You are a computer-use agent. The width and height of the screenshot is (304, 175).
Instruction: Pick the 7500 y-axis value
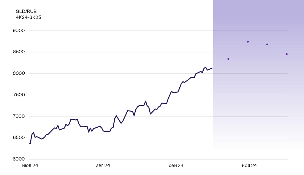pyautogui.click(x=18, y=95)
